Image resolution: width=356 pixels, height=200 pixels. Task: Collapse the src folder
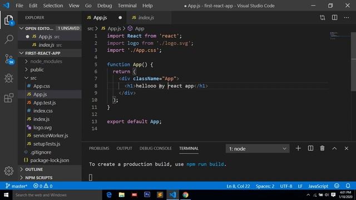coord(26,78)
